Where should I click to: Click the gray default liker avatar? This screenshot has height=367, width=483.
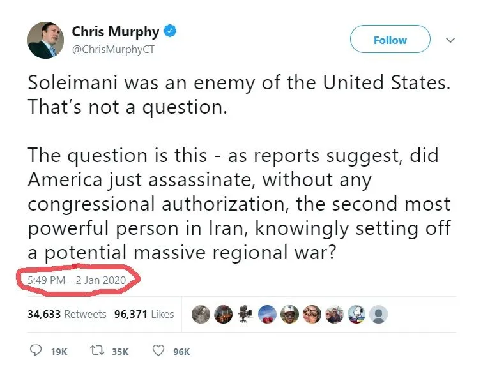pos(379,314)
